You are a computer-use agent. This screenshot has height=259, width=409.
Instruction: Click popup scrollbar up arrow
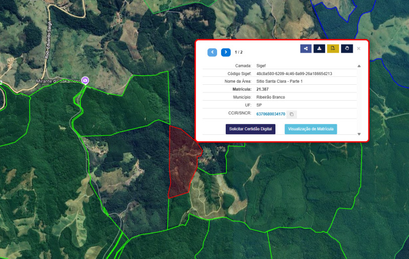(x=359, y=66)
